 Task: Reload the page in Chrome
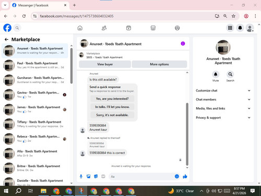point(24,16)
